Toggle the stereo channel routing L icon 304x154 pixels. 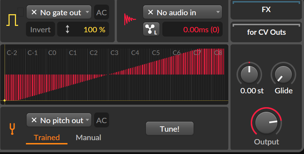pyautogui.click(x=151, y=29)
